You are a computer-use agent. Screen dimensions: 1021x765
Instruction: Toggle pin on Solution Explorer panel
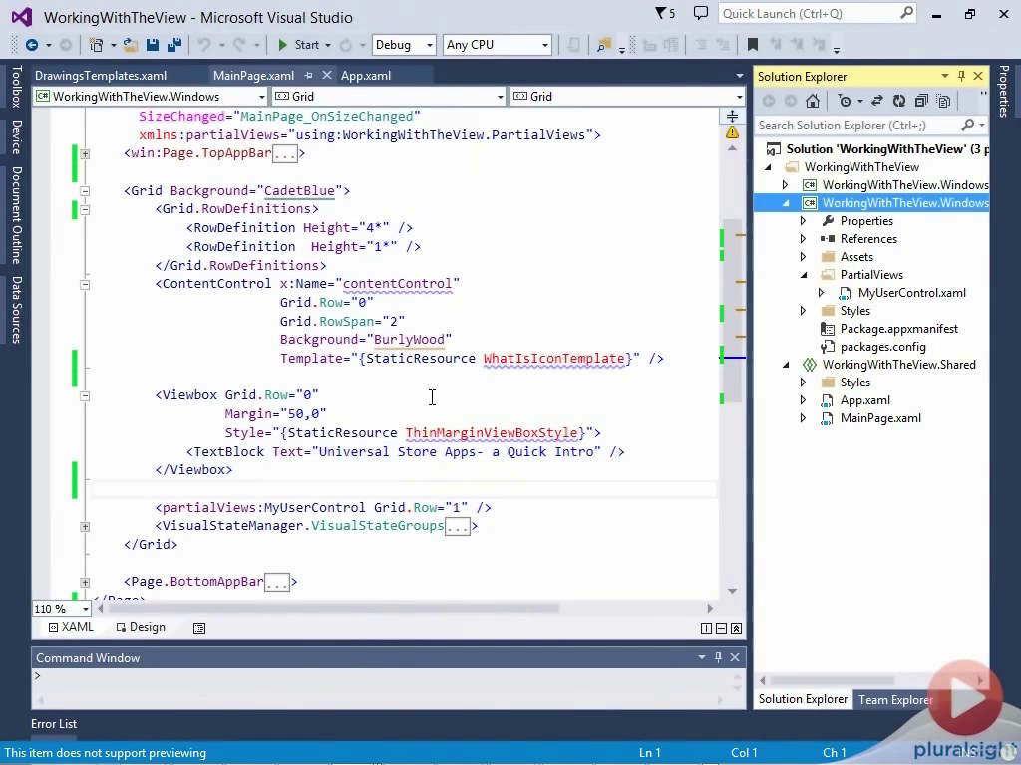(961, 77)
